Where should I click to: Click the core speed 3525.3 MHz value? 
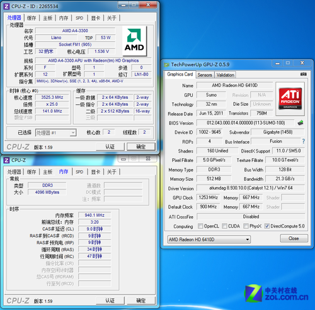pos(52,98)
